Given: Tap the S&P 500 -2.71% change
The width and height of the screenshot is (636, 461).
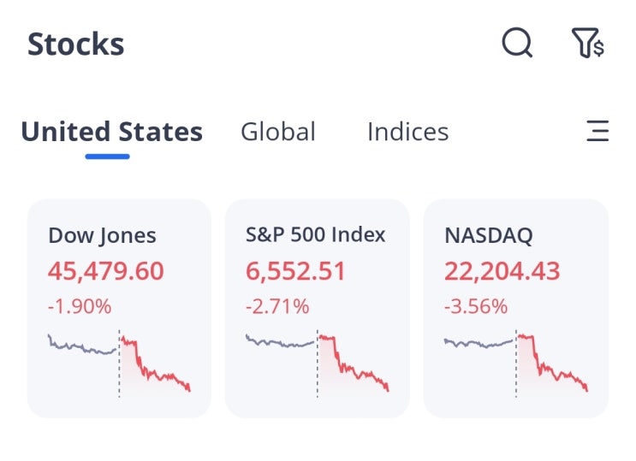Looking at the screenshot, I should click(277, 305).
